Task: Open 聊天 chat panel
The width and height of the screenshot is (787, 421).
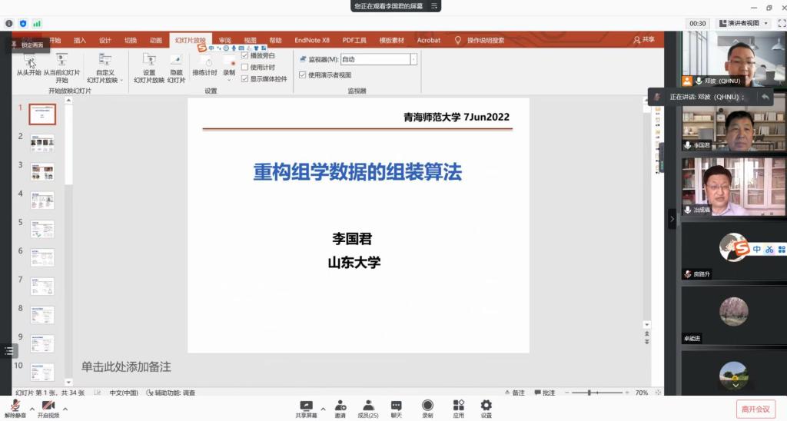Action: (396, 406)
